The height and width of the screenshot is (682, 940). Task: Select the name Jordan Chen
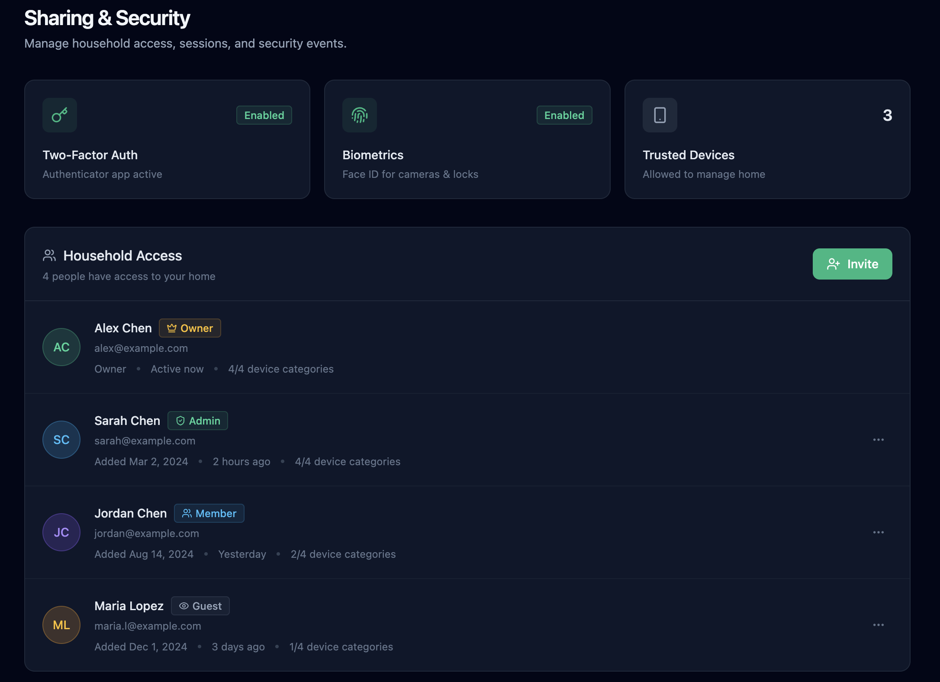click(130, 513)
